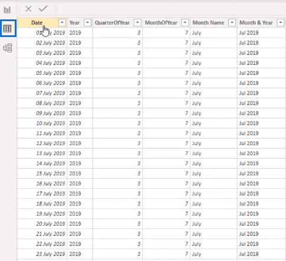The width and height of the screenshot is (286, 261).
Task: Switch to the Data view icon
Action: tap(8, 29)
